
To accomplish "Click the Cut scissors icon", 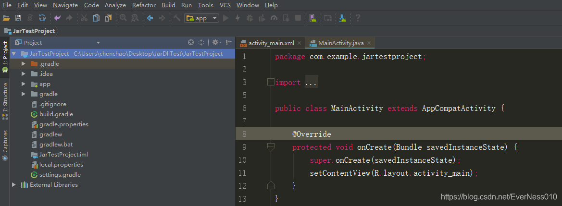I will [84, 18].
